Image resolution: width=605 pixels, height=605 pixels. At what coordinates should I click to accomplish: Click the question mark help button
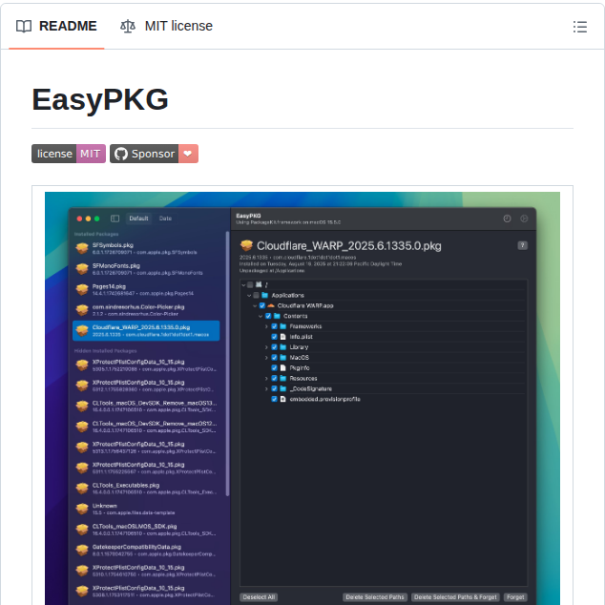pyautogui.click(x=522, y=245)
